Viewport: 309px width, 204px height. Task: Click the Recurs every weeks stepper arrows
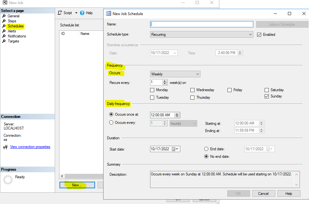point(165,82)
